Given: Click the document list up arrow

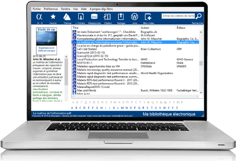Looking at the screenshot, I should pyautogui.click(x=201, y=32).
